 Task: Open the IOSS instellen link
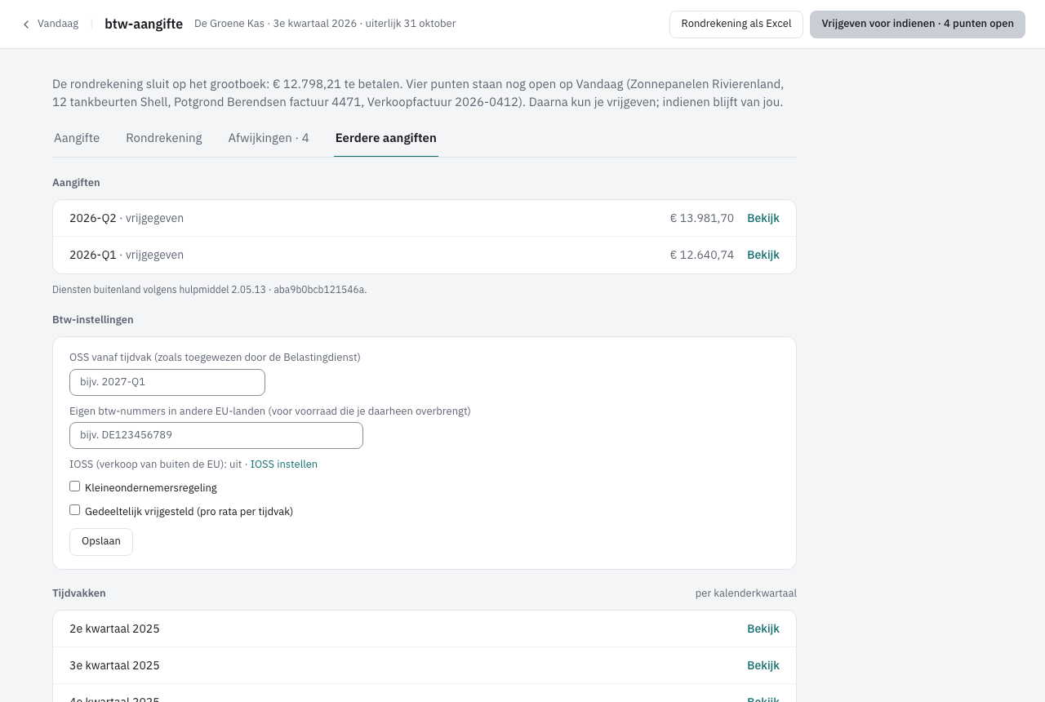[x=284, y=464]
